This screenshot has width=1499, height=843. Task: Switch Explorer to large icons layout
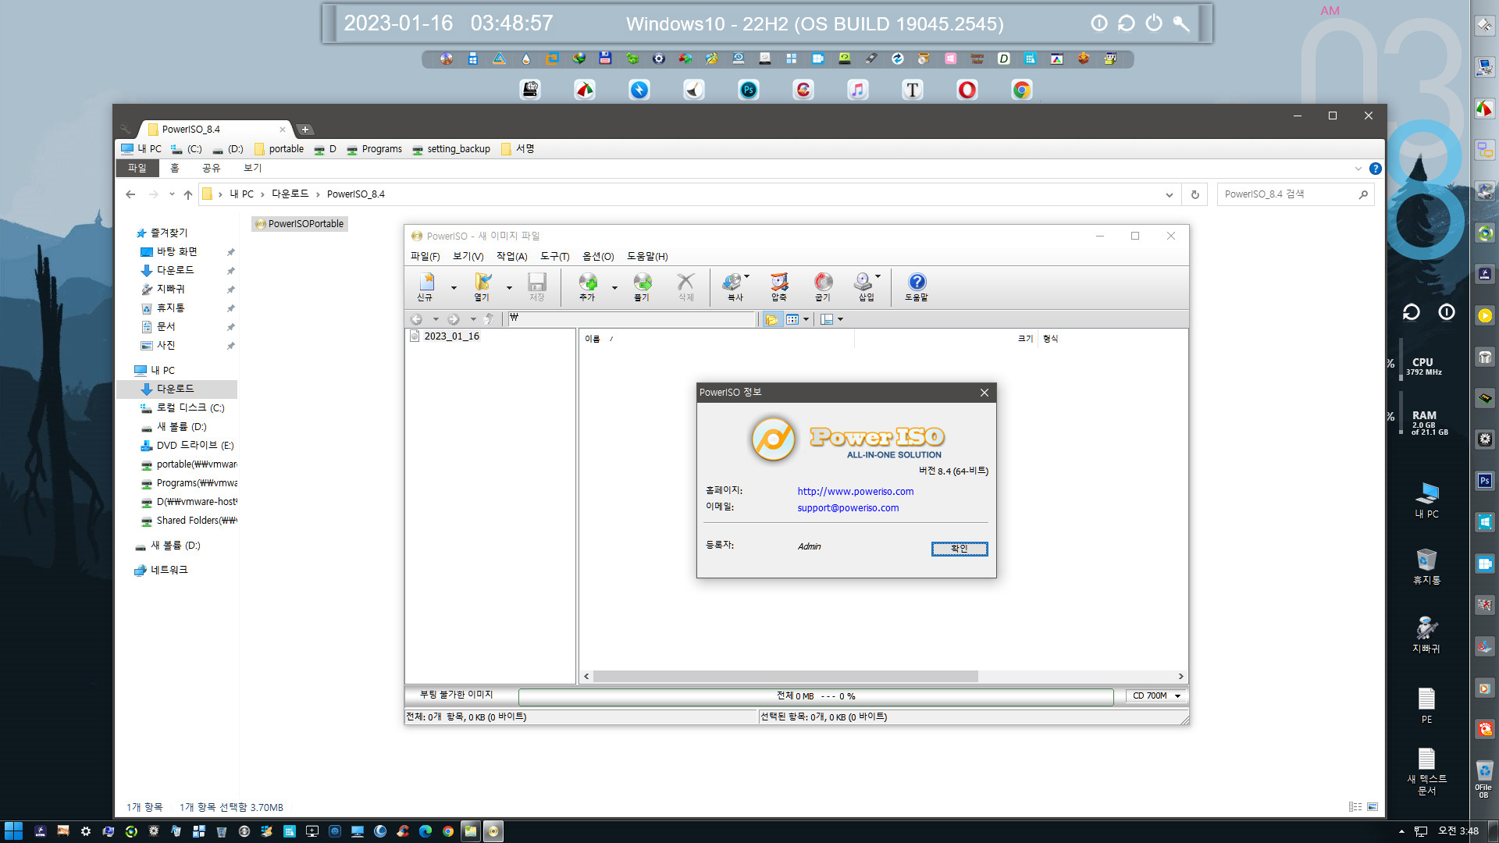[x=1373, y=807]
